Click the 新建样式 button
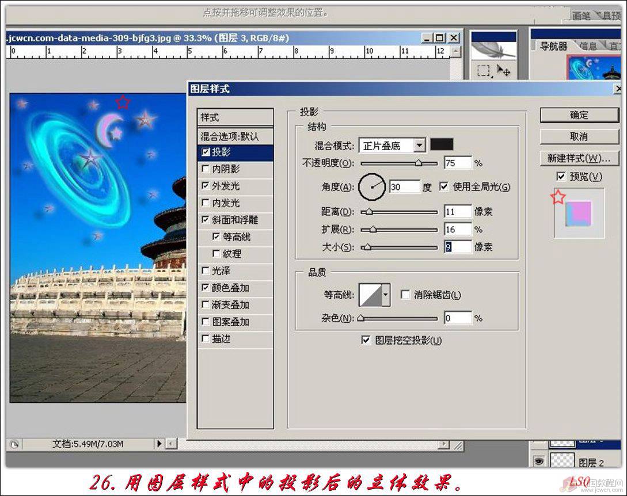 point(579,158)
